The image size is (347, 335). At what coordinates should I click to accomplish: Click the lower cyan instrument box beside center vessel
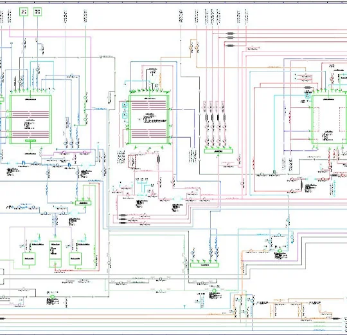tap(125, 115)
